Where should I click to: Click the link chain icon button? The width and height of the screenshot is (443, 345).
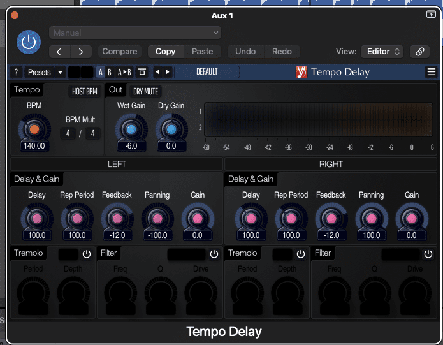(x=420, y=52)
